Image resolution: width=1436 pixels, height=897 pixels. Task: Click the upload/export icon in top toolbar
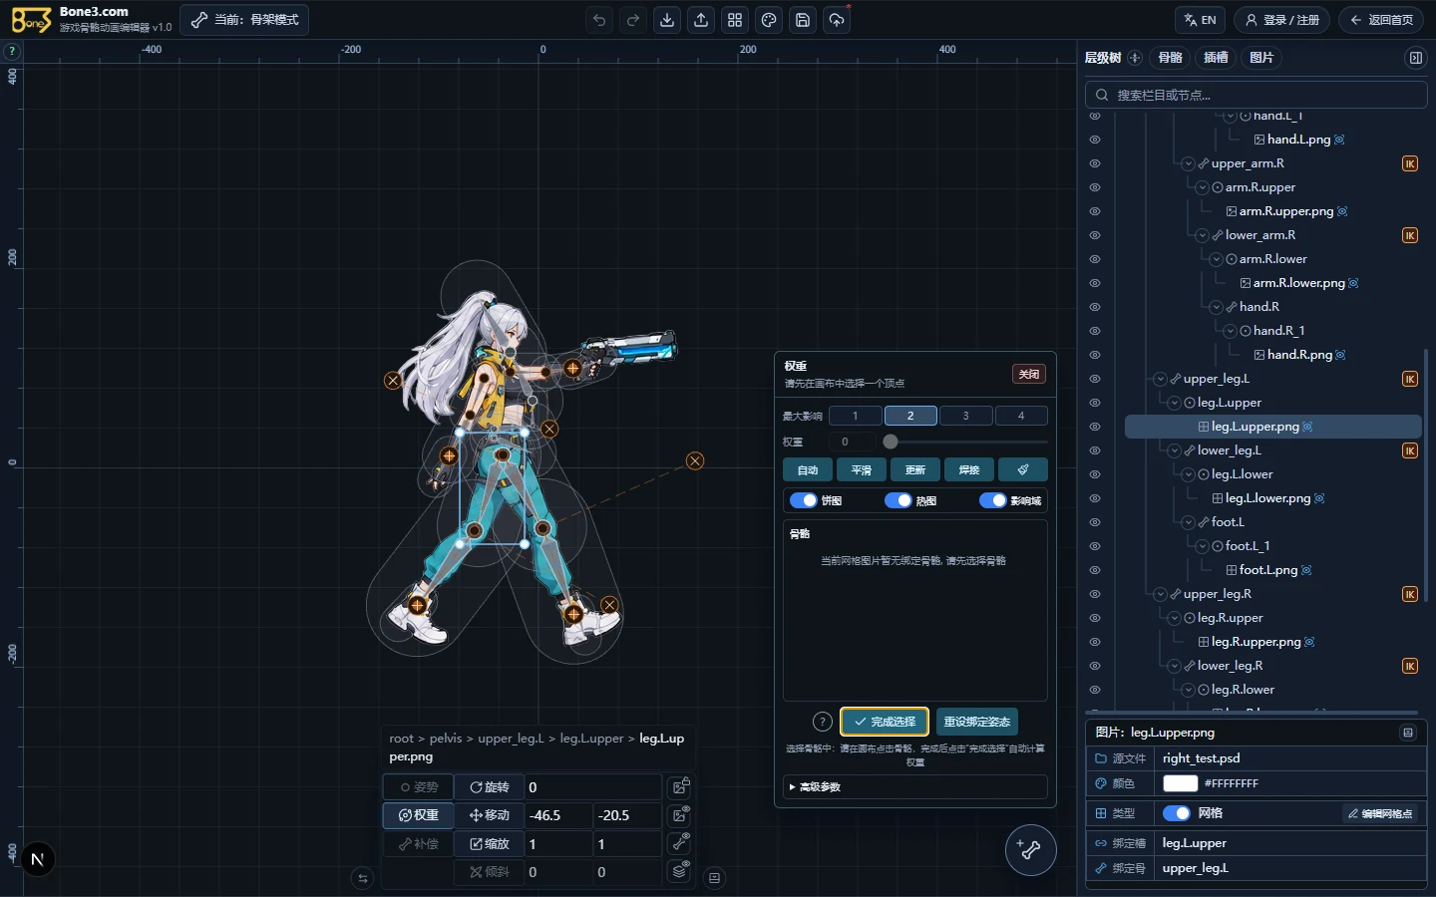click(x=701, y=20)
